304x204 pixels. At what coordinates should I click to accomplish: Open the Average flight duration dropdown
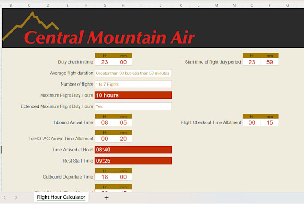[133, 73]
